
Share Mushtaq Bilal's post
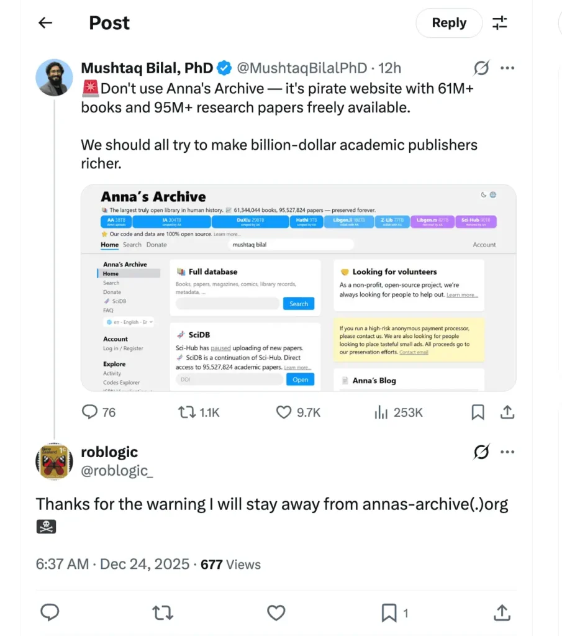point(507,412)
